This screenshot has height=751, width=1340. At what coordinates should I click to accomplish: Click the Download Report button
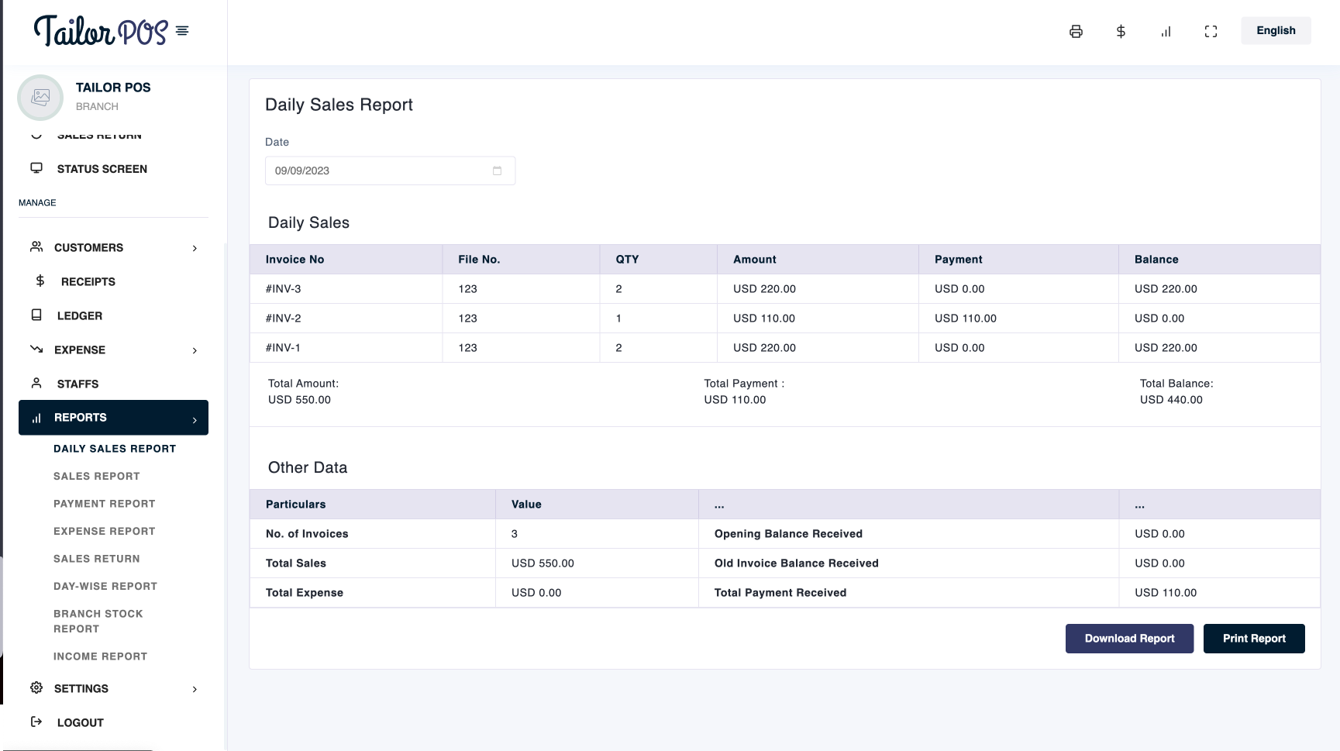1129,639
